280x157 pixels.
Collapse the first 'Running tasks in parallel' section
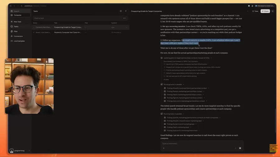[x=183, y=84]
